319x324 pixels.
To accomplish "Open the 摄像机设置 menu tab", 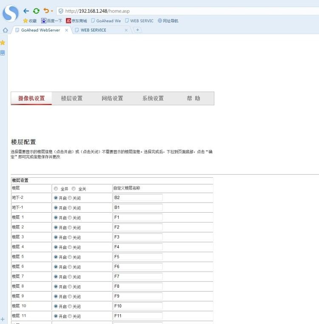I will click(x=31, y=98).
